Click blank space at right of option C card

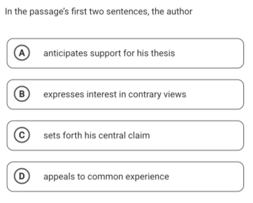click(197, 136)
